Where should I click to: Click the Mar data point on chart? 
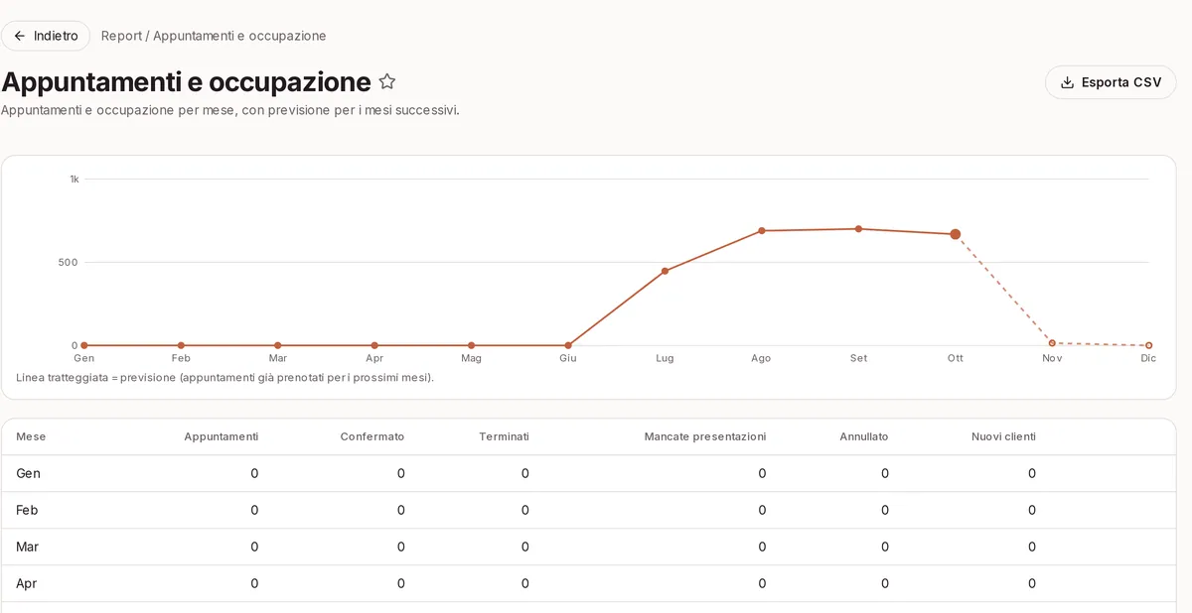click(277, 345)
